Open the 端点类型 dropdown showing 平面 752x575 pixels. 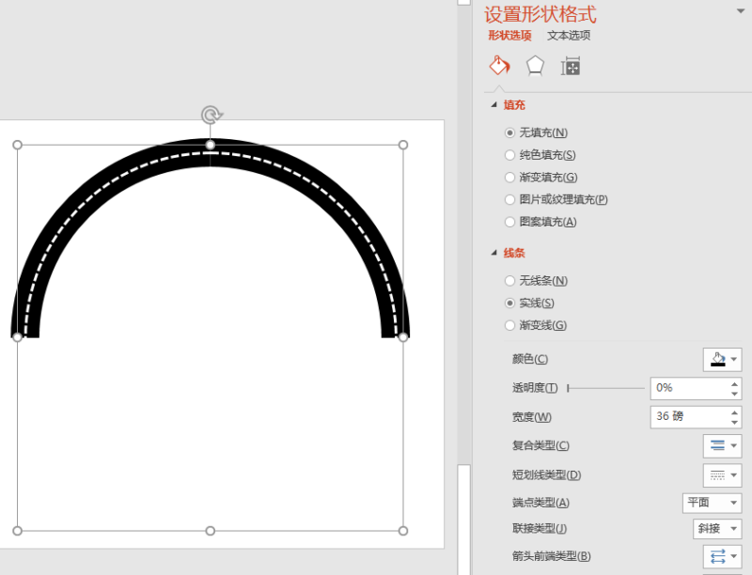tap(713, 503)
